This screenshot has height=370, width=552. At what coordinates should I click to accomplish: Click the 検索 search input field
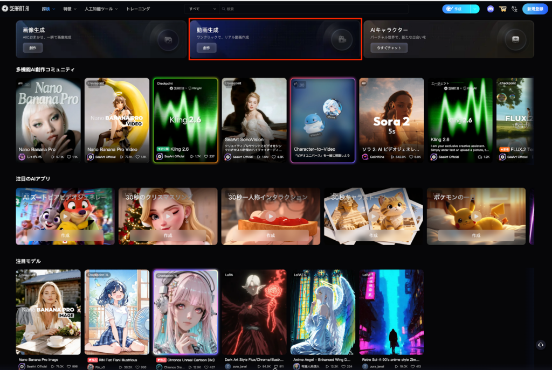[x=313, y=9]
